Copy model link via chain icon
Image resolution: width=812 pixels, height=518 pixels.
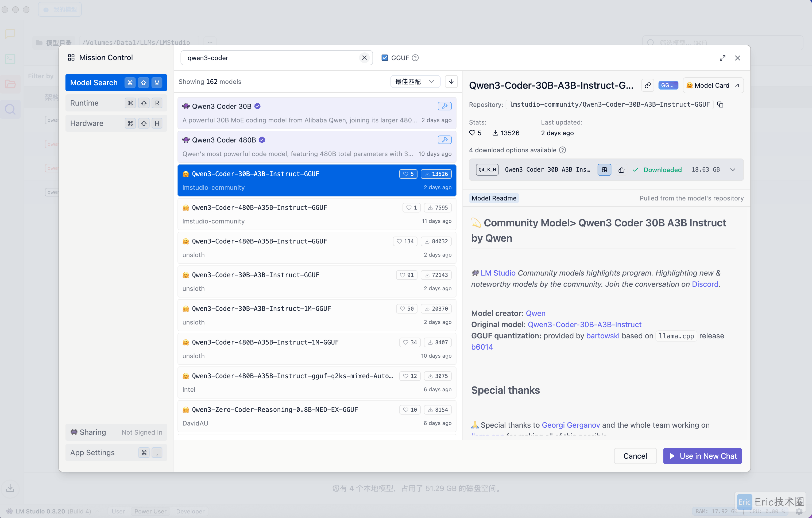point(647,85)
